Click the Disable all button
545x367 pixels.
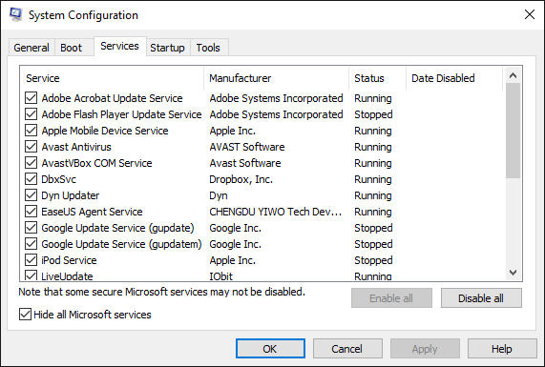click(481, 298)
